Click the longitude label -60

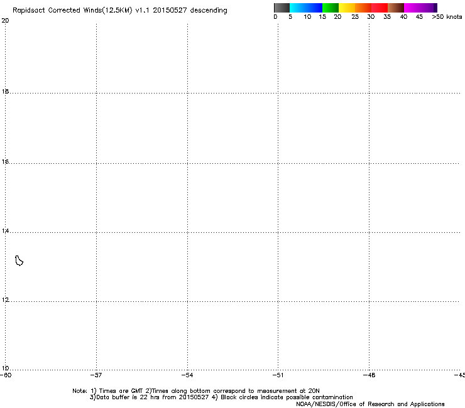(x=6, y=375)
